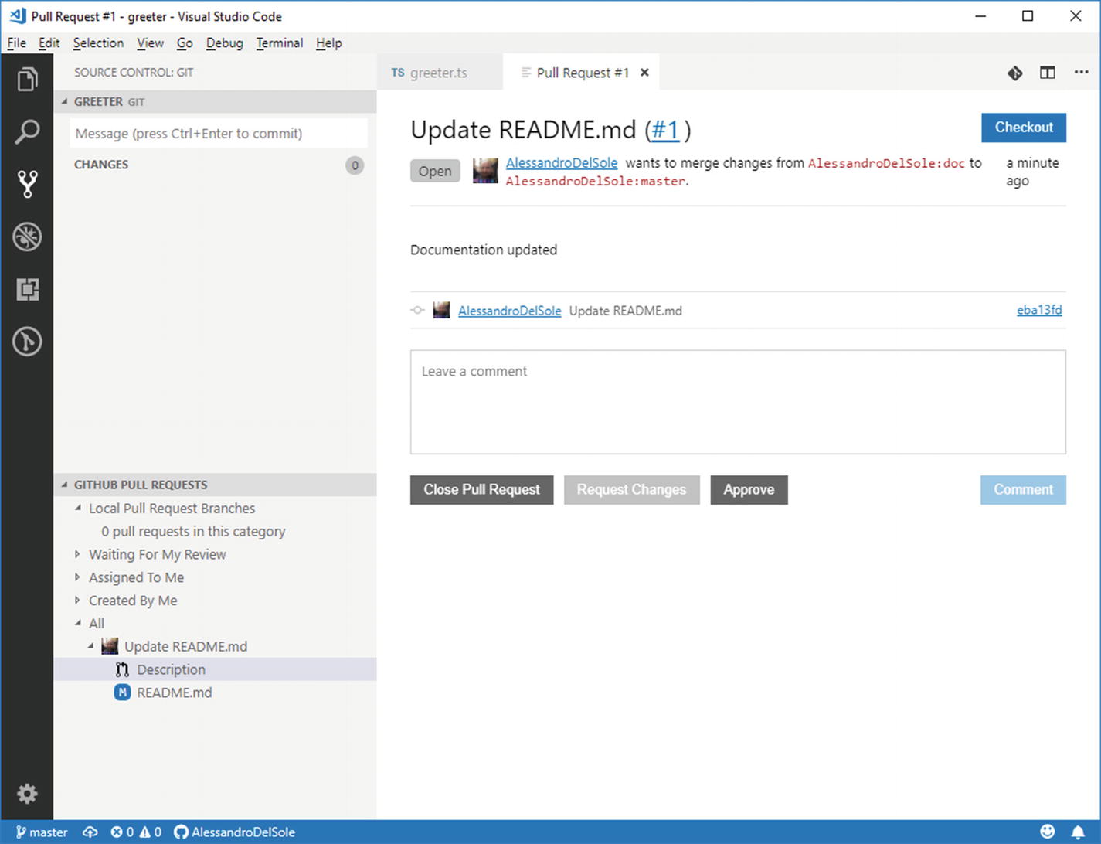Click the CHANGES group header
Image resolution: width=1101 pixels, height=844 pixels.
pyautogui.click(x=215, y=165)
